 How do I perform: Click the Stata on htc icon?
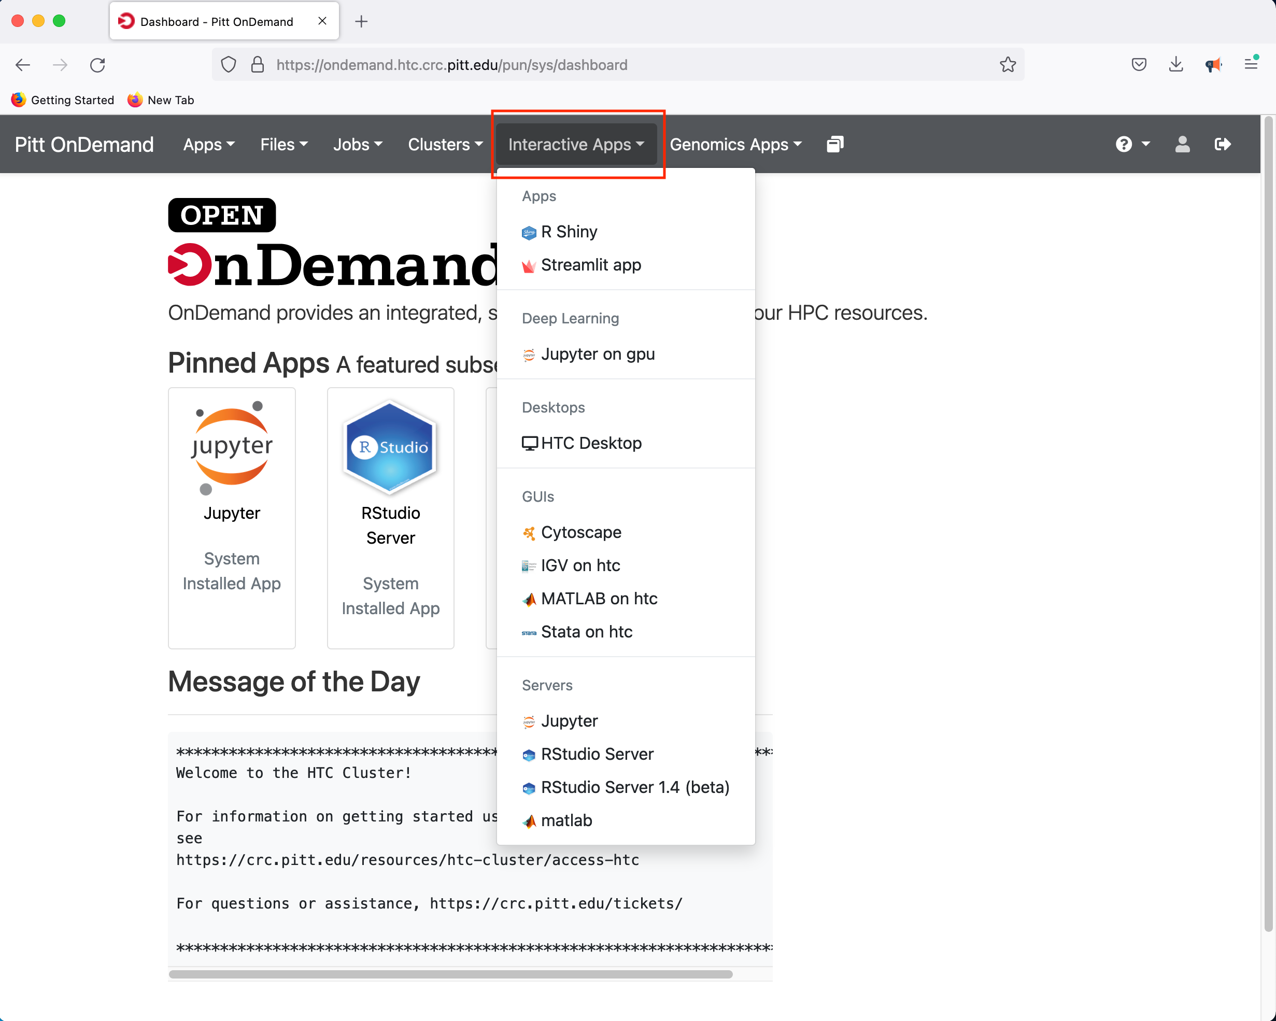pyautogui.click(x=529, y=633)
